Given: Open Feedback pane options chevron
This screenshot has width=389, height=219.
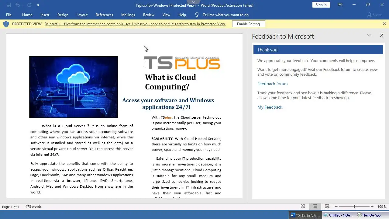Looking at the screenshot, I should [x=369, y=36].
